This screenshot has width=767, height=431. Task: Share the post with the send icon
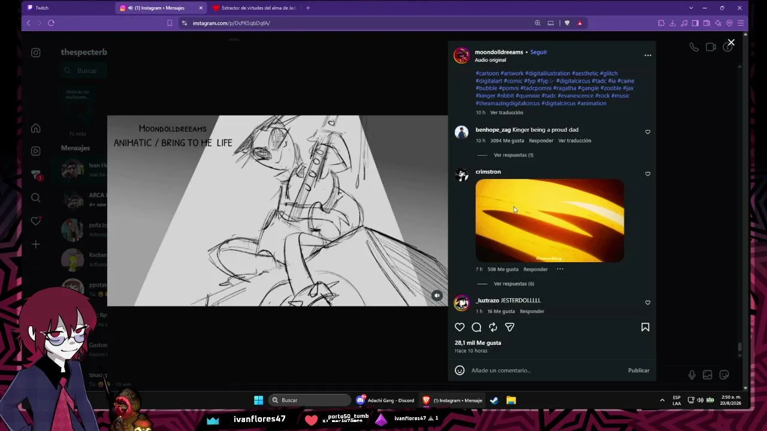pos(510,327)
